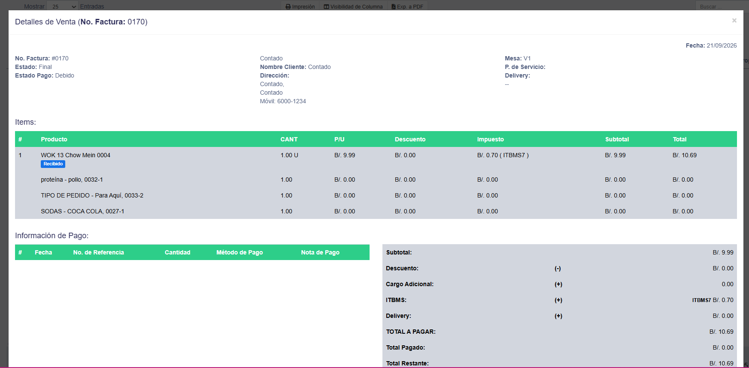Click the Impuesto column header

click(x=491, y=139)
